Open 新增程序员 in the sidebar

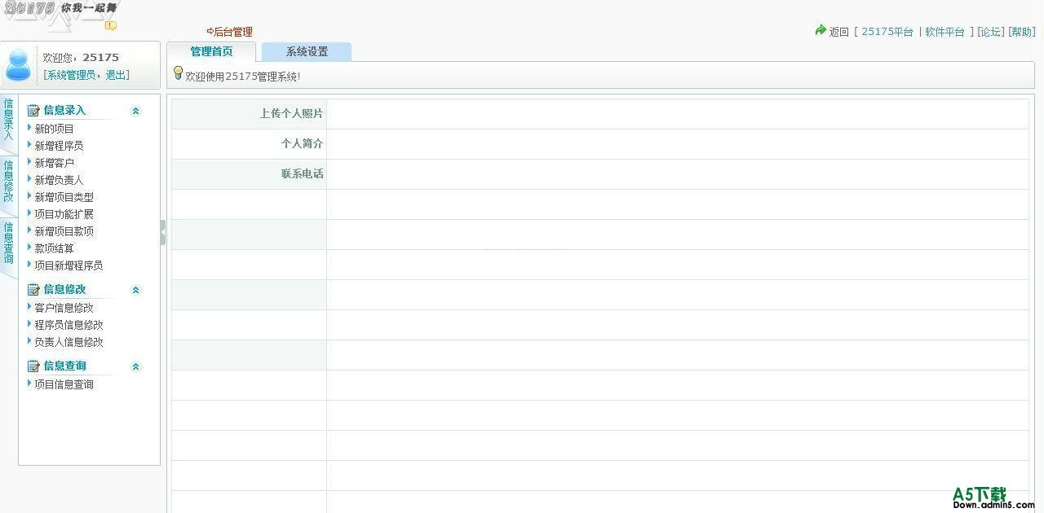[59, 146]
